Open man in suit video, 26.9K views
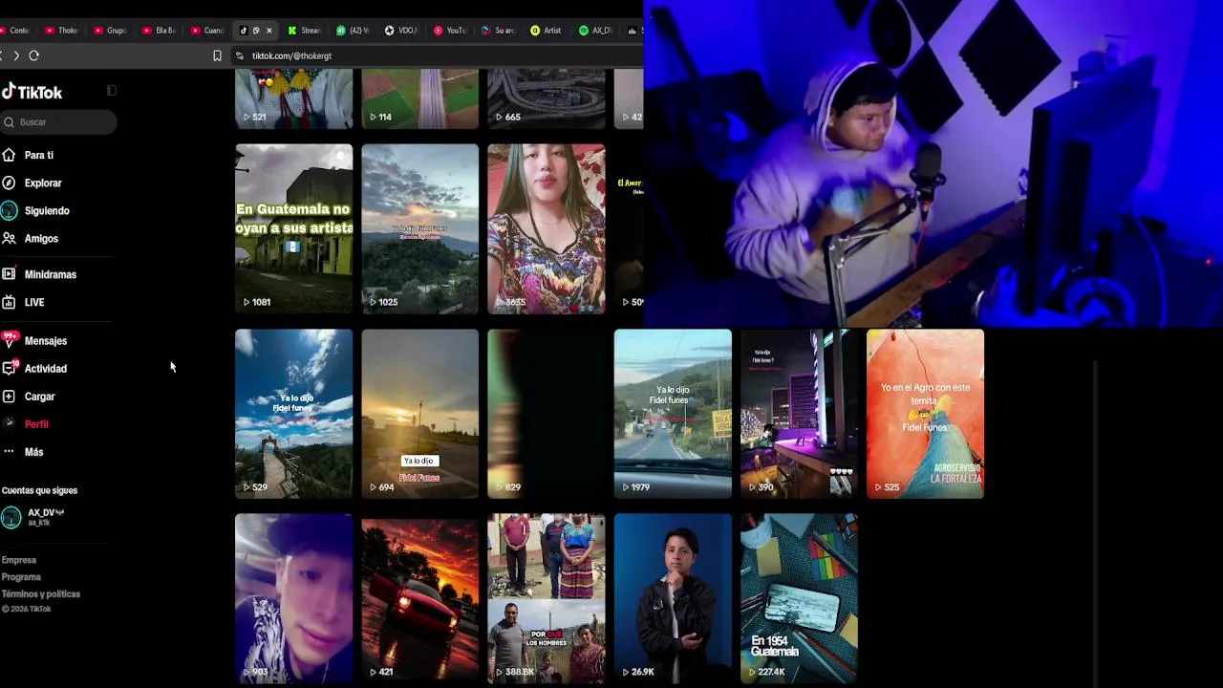 coord(673,599)
